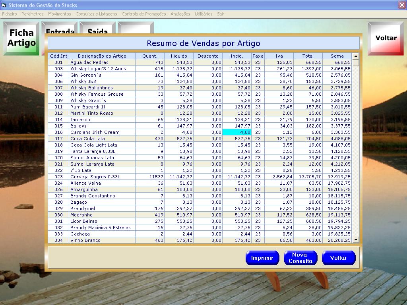Click the blue Imprimir button
Image resolution: width=407 pixels, height=305 pixels.
pos(262,258)
